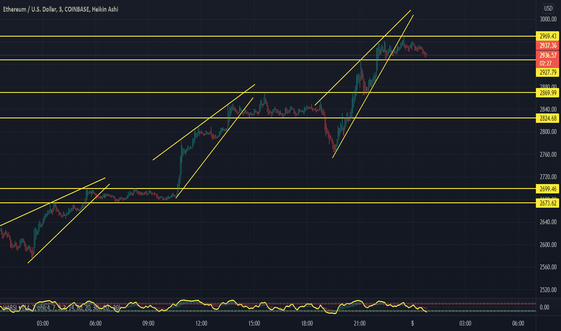Click the last 06:00 time axis label

coord(518,324)
